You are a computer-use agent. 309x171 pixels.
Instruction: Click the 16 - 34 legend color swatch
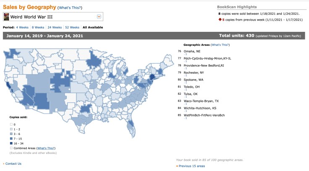(11, 143)
